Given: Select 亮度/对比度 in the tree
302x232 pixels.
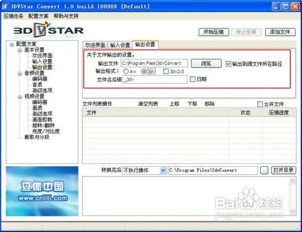Looking at the screenshot, I should (46, 131).
